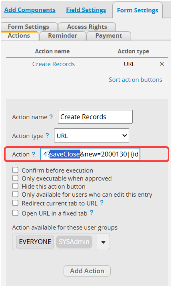Click the Add Action button
171x287 pixels.
pyautogui.click(x=87, y=271)
